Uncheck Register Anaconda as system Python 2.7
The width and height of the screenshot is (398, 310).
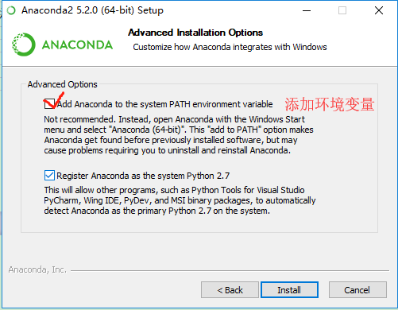[x=49, y=176]
